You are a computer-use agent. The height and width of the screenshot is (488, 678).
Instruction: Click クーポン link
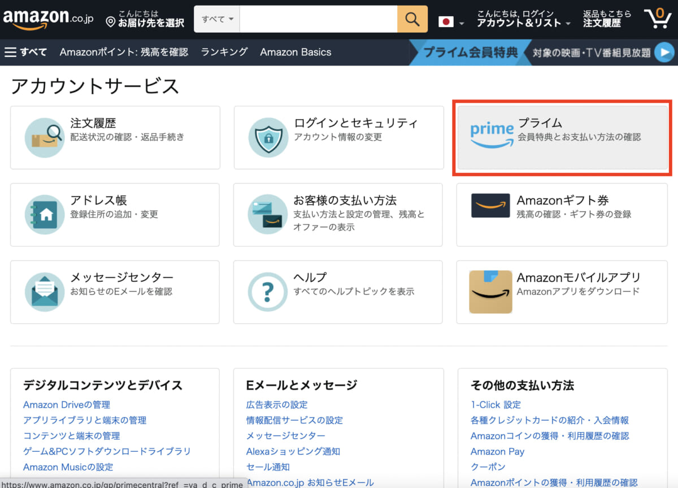(488, 467)
